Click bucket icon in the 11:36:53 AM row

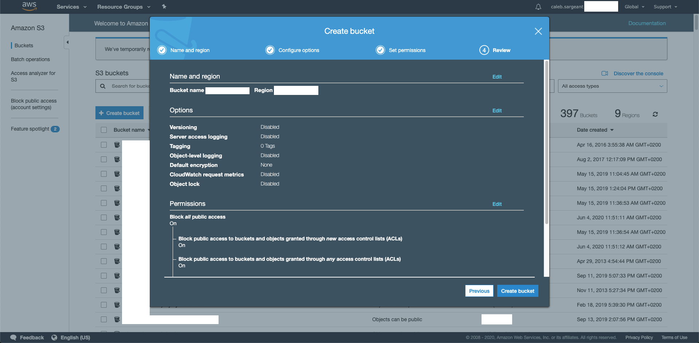tap(117, 203)
